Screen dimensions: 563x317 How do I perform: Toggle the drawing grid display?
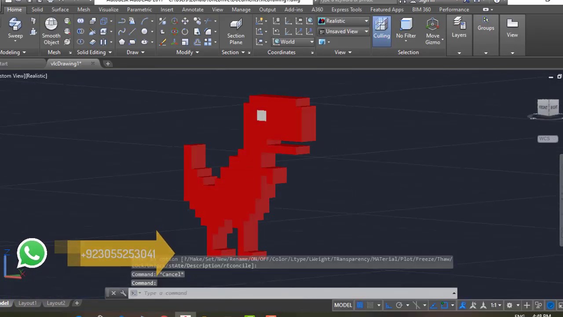[x=360, y=305]
